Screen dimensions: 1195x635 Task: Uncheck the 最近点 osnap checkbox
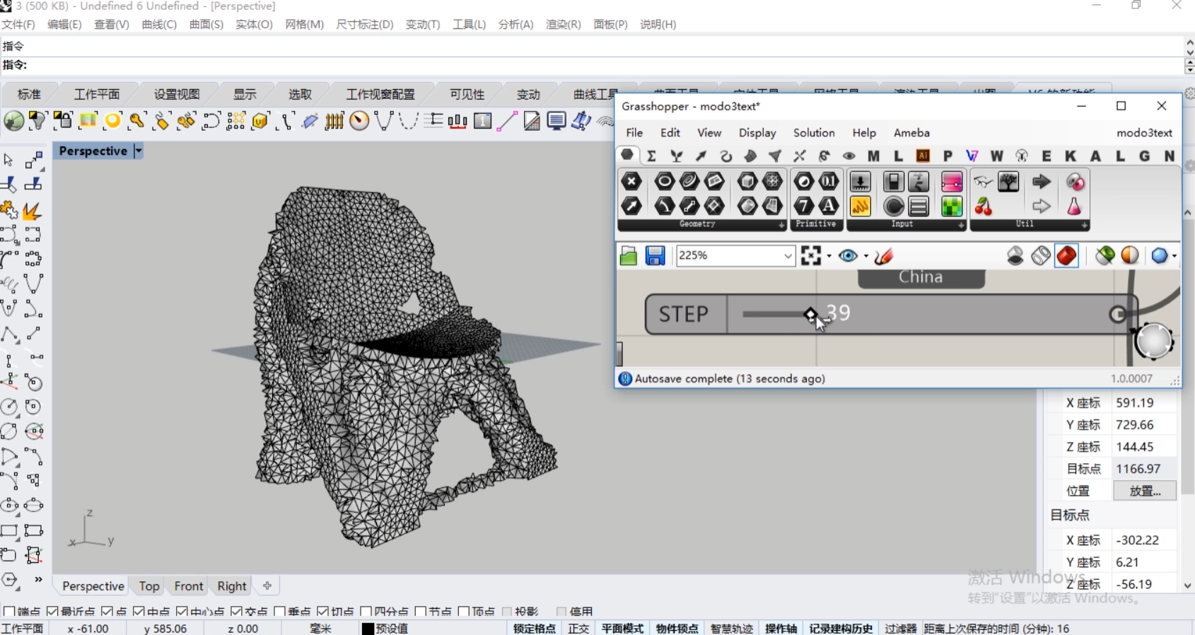click(x=52, y=612)
